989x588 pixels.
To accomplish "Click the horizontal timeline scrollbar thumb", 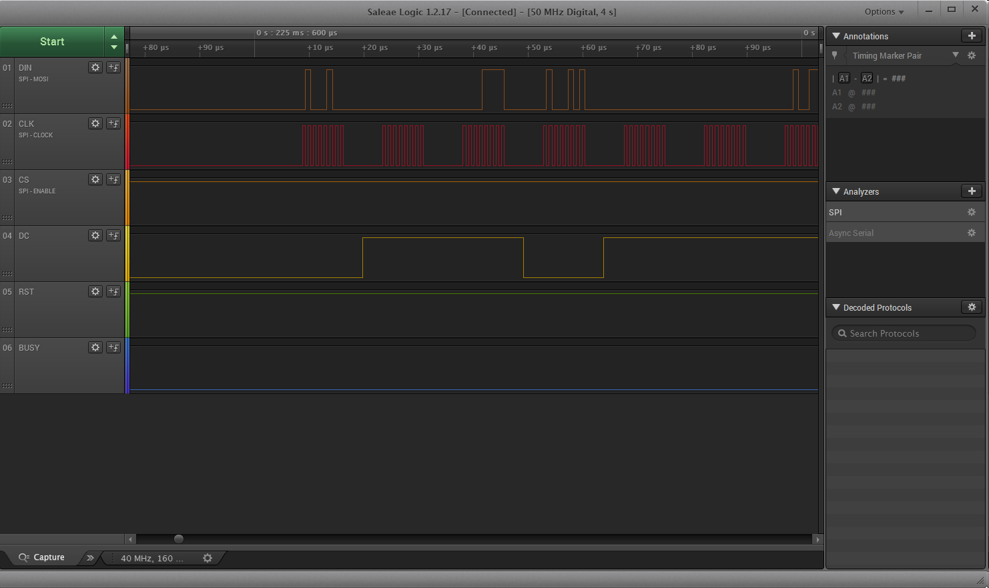I will 178,539.
